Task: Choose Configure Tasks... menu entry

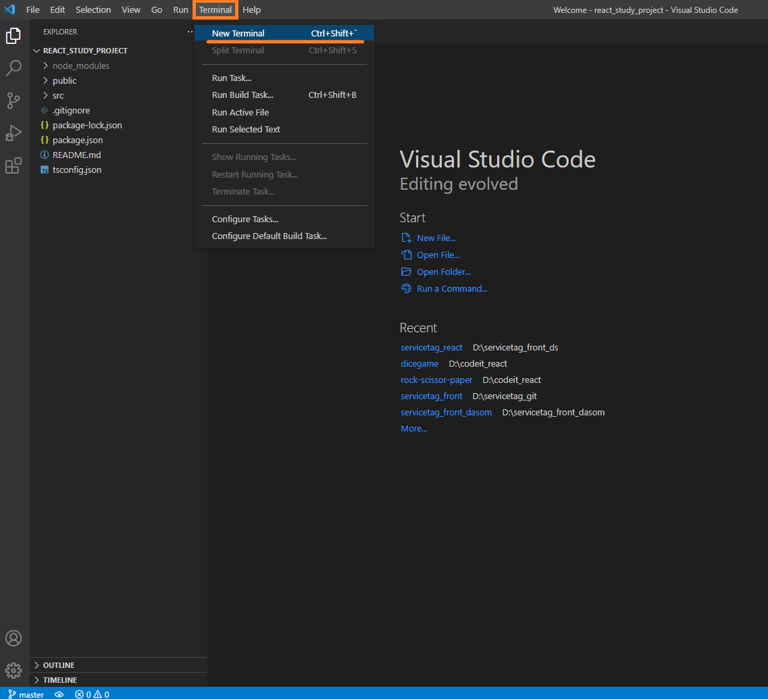Action: point(284,219)
